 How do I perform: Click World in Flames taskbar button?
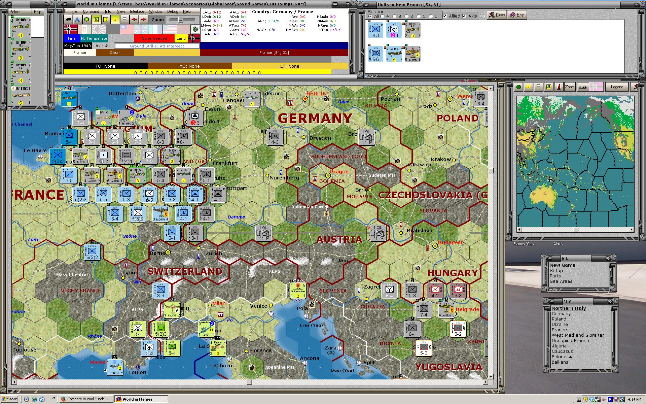tap(141, 399)
